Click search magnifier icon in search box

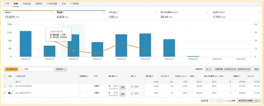tap(23, 69)
